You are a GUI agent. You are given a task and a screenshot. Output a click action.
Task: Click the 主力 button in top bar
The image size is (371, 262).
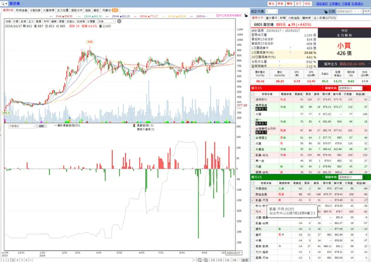[299, 3]
